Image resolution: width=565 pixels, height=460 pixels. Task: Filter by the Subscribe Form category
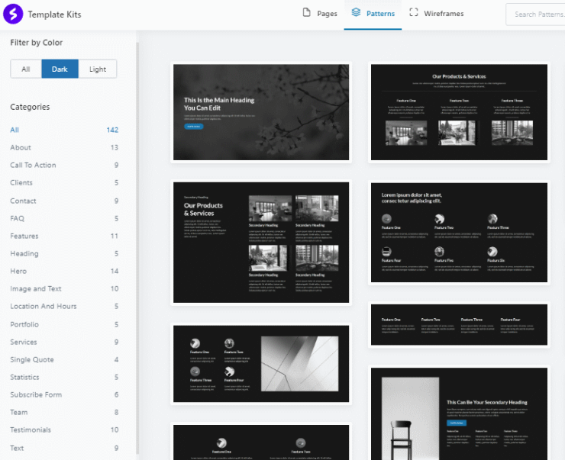coord(64,395)
